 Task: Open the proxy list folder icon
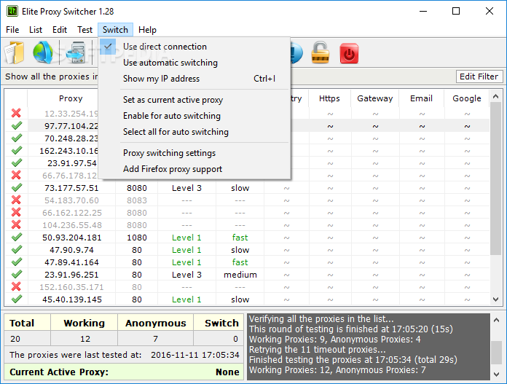click(x=15, y=52)
